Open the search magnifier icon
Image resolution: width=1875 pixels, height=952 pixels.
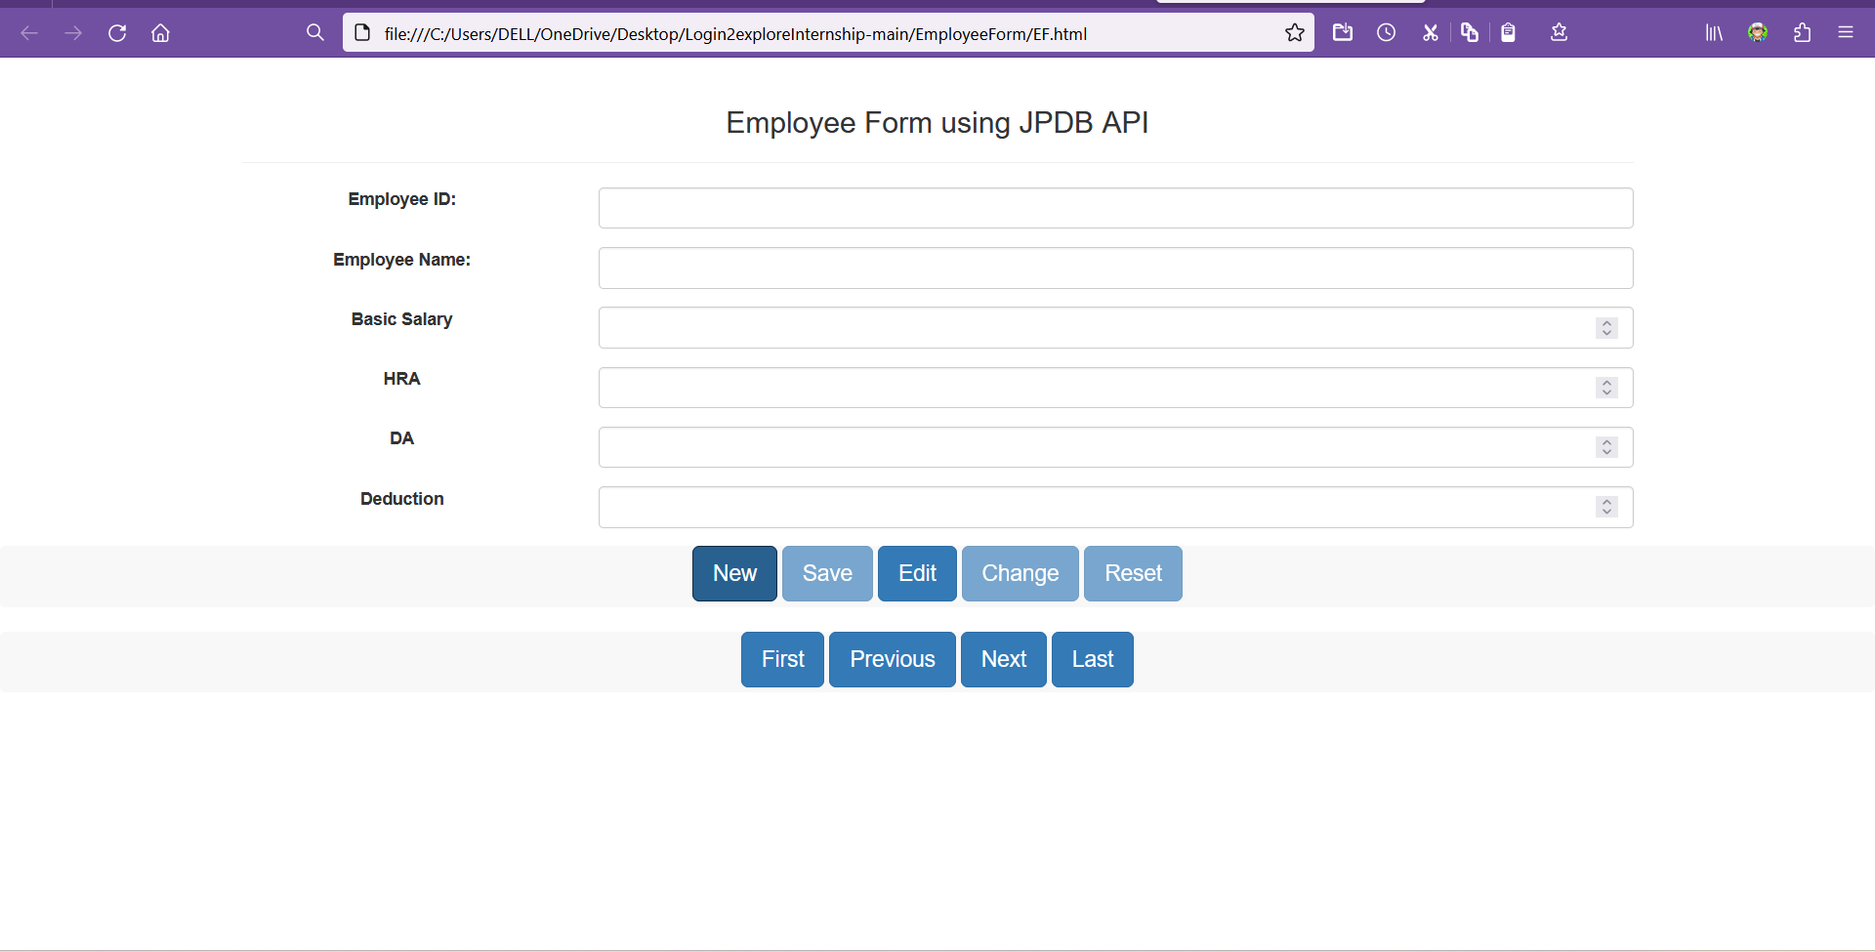(315, 32)
